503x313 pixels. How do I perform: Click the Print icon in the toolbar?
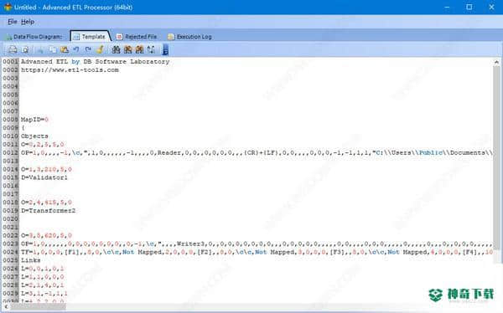pos(13,49)
